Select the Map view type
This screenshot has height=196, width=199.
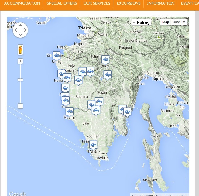[166, 22]
